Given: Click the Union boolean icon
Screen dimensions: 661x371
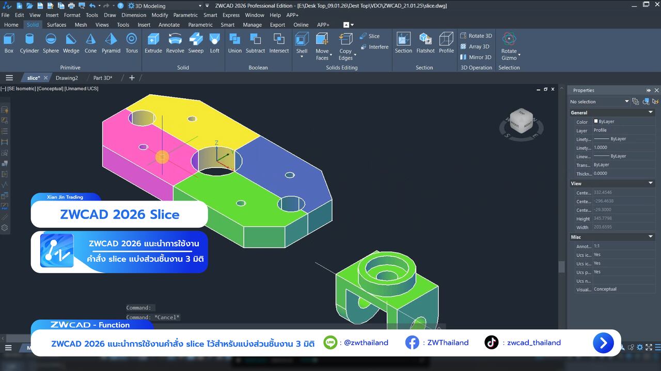Looking at the screenshot, I should [x=234, y=43].
